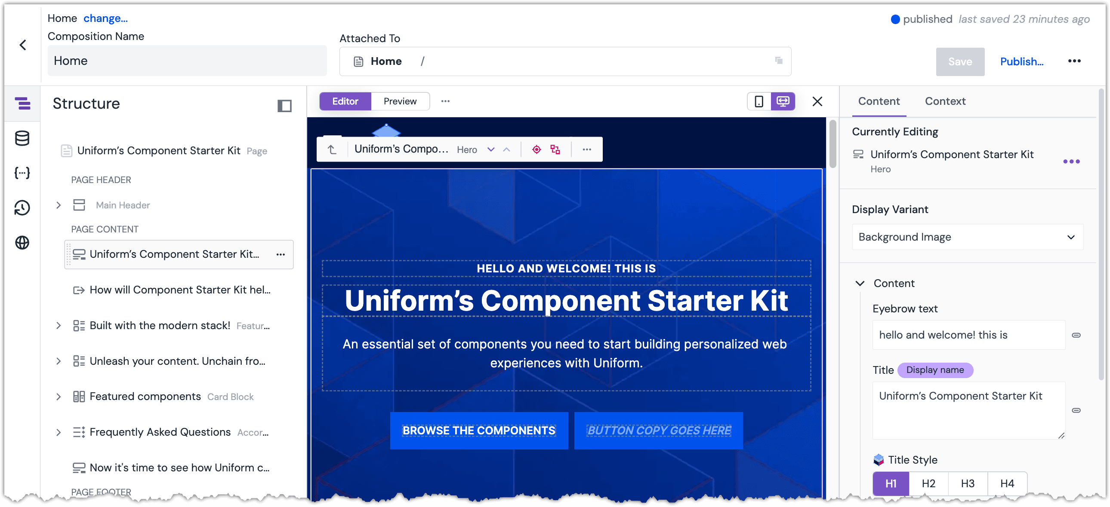
Task: Click the mobile preview icon
Action: (758, 101)
